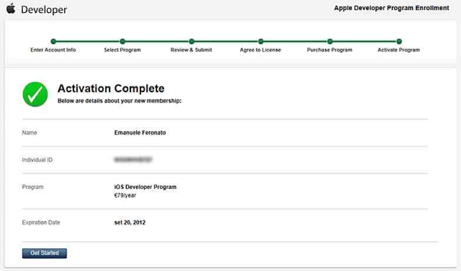Select the Select Program step label
The width and height of the screenshot is (461, 271).
point(122,51)
